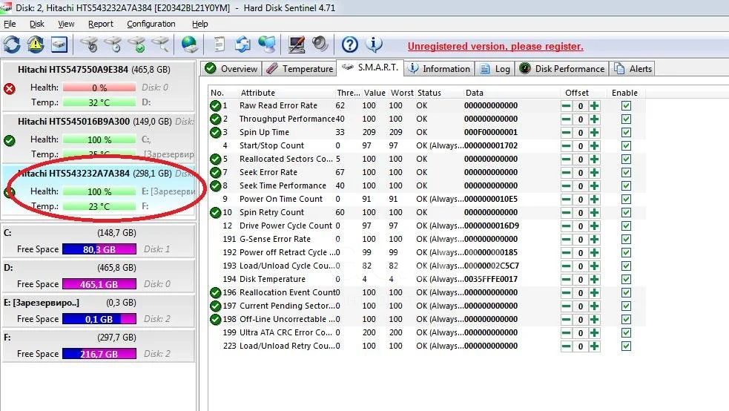Screen dimensions: 729x411
Task: Decrease offset for Drive Power Cycle Count
Action: point(567,226)
